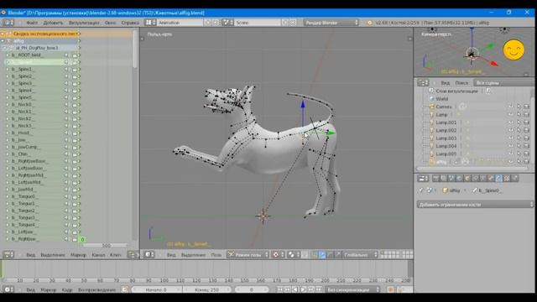Open the Визуализация menu
This screenshot has width=537, height=302.
tap(84, 23)
